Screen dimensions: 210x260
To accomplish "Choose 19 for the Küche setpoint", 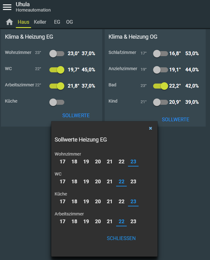I will (86, 201).
